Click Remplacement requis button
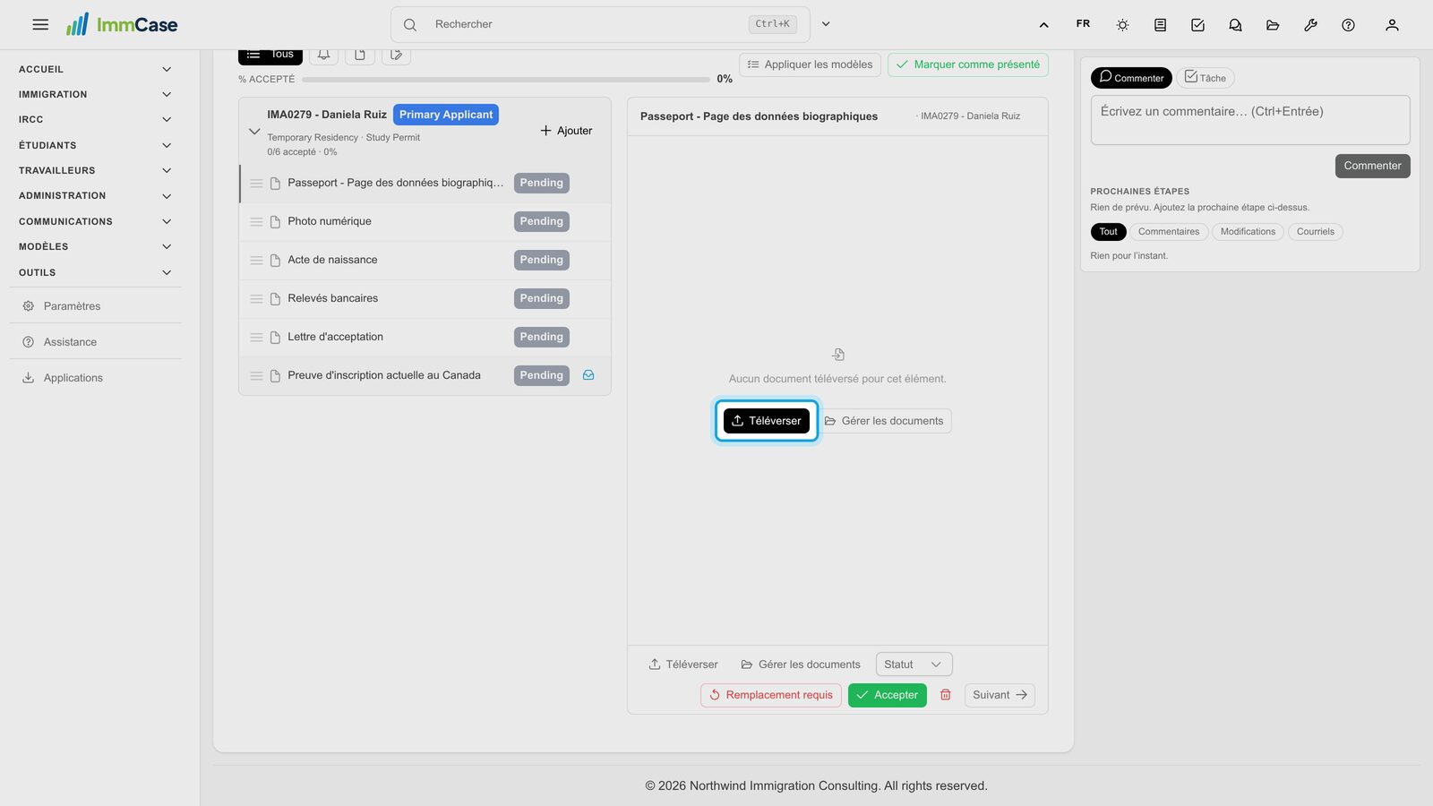 [x=771, y=695]
